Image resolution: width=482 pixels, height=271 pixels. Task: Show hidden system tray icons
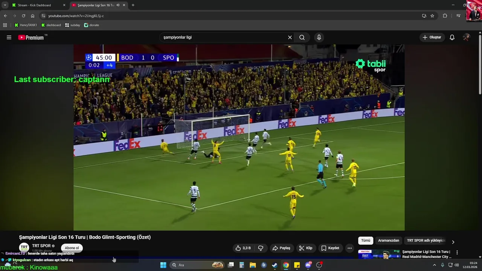[x=434, y=265]
